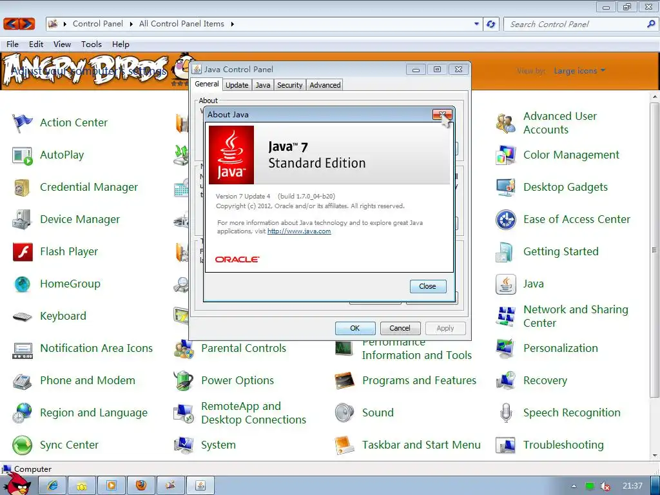The width and height of the screenshot is (660, 495).
Task: Click the search magnifier icon
Action: pyautogui.click(x=651, y=24)
